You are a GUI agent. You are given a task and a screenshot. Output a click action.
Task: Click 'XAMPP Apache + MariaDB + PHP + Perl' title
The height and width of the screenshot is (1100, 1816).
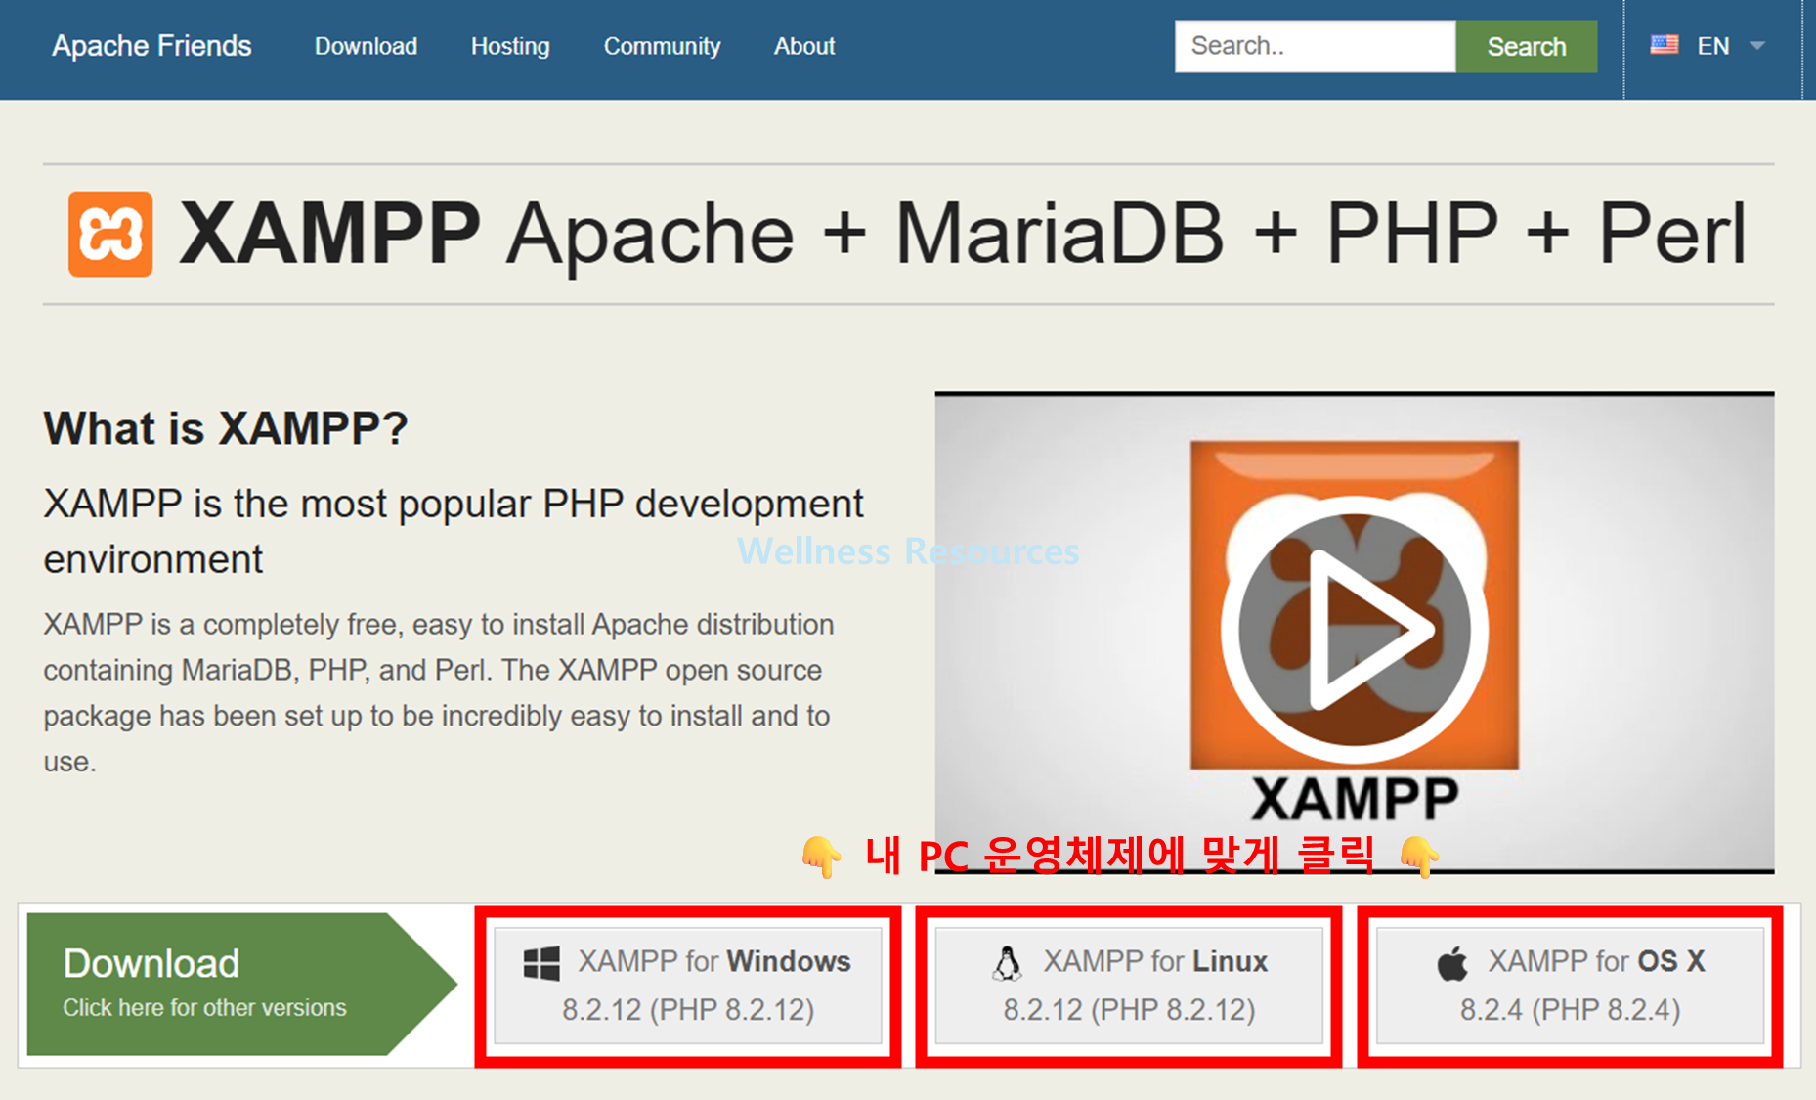(963, 235)
